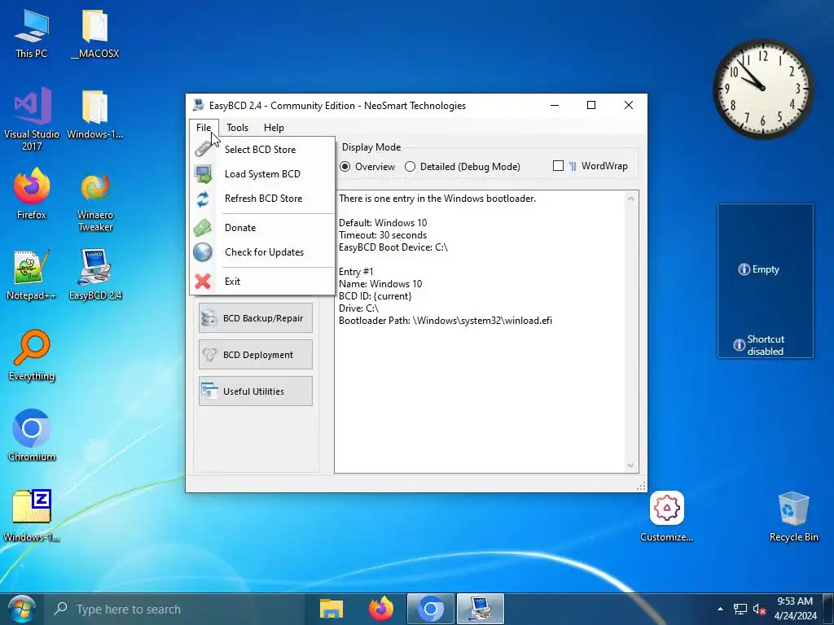Select the Overview display mode
The image size is (834, 625).
point(345,167)
